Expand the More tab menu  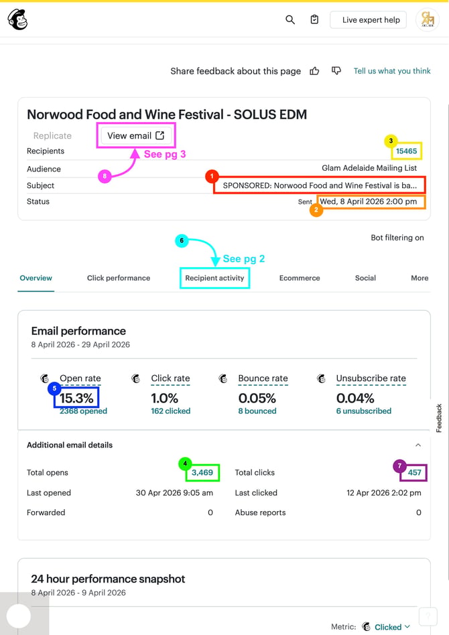click(x=420, y=278)
